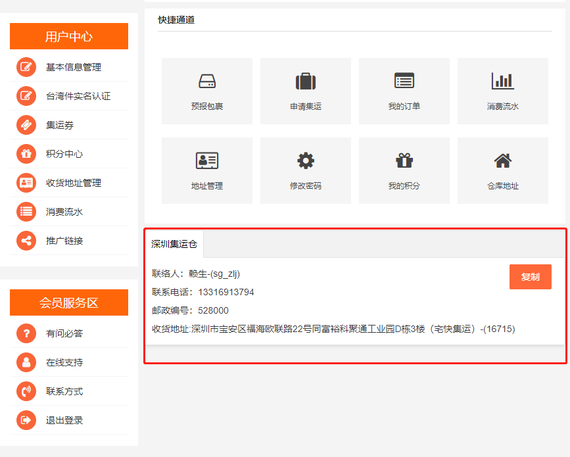Click share icon beside 推广链接

(26, 241)
